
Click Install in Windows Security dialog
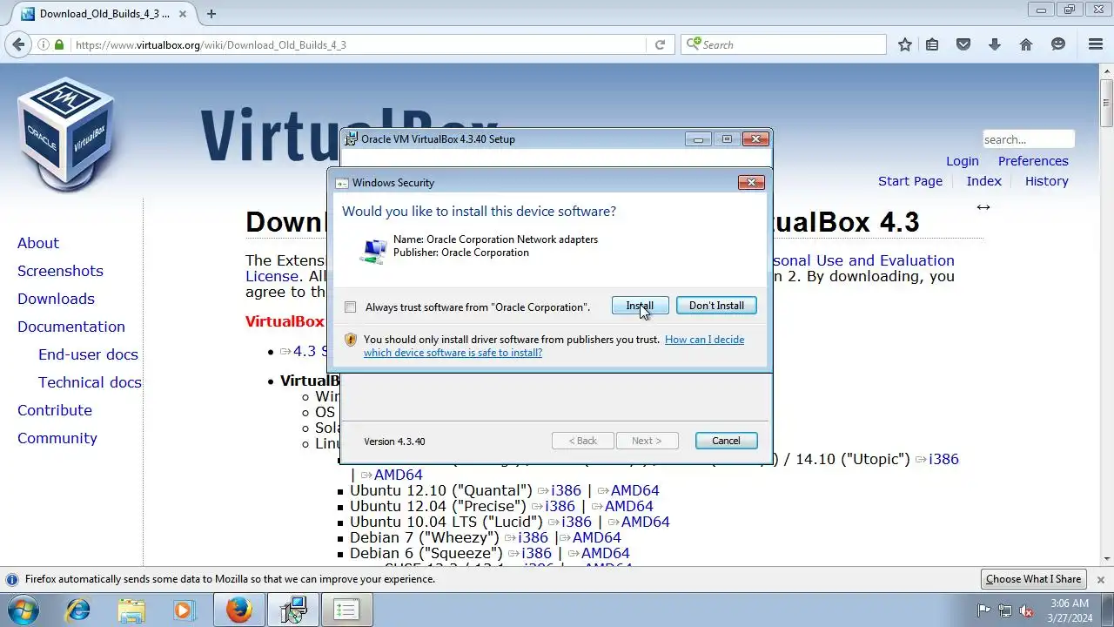tap(640, 306)
